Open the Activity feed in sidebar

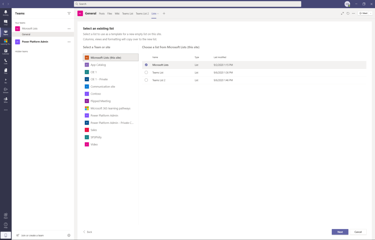click(5, 13)
